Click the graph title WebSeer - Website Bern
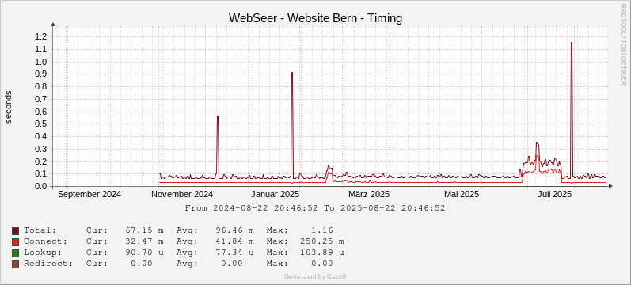Image resolution: width=631 pixels, height=285 pixels. tap(315, 18)
